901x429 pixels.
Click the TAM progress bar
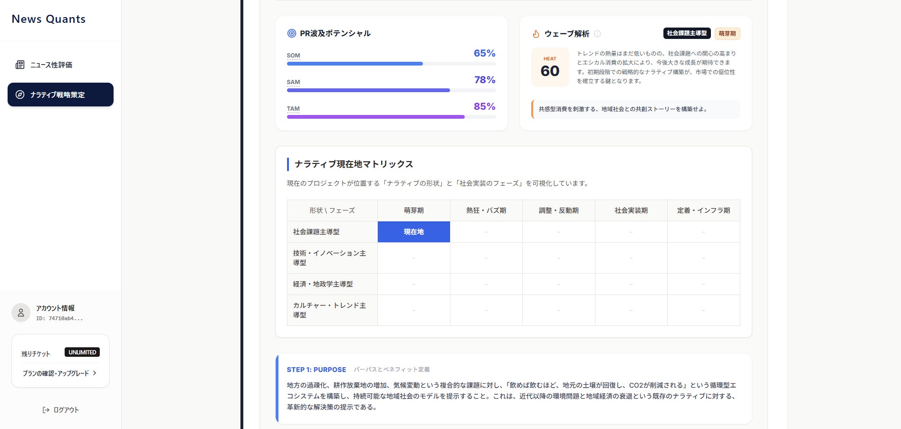pos(391,117)
